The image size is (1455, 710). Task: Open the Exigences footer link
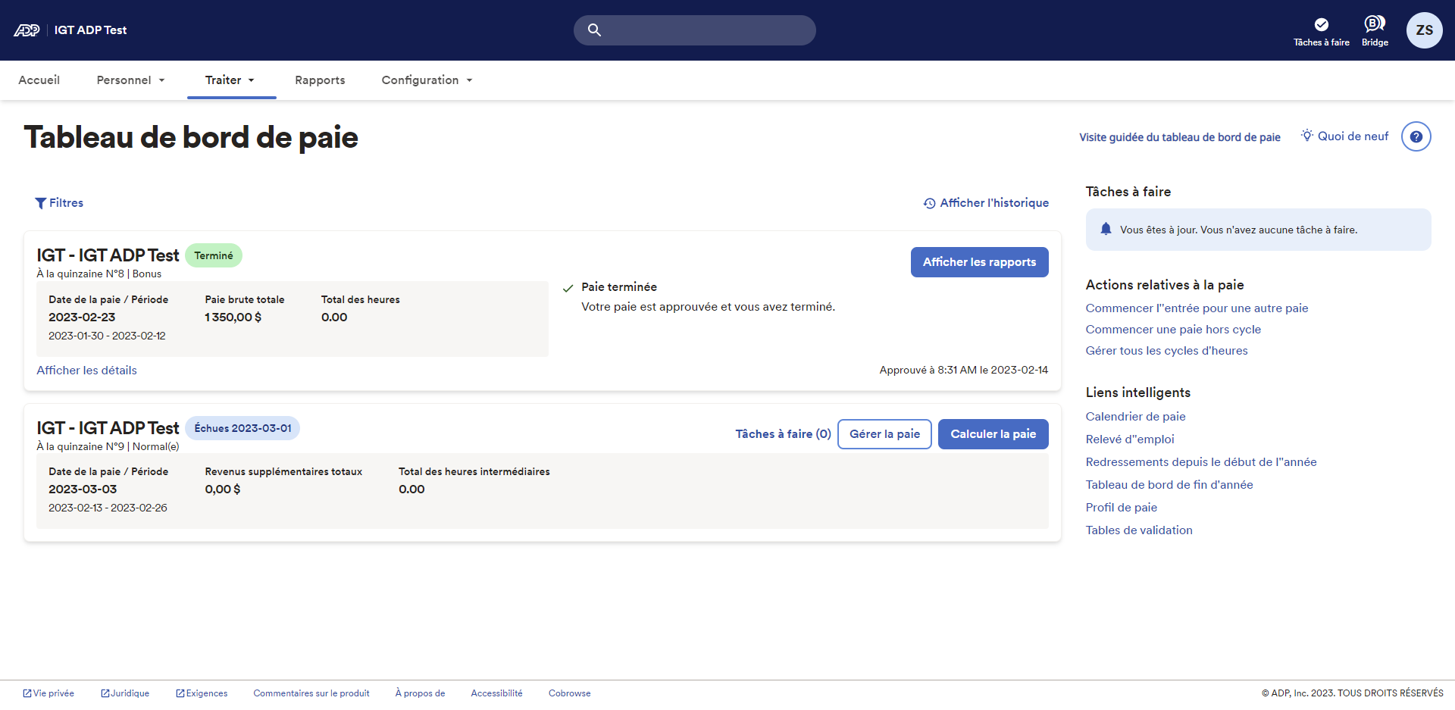(202, 693)
